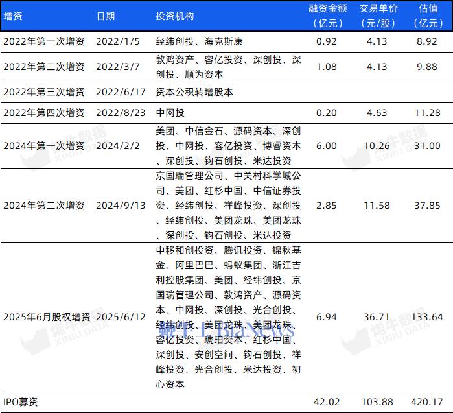
Task: Select the 2024年第一次增资 row label
Action: coord(44,146)
